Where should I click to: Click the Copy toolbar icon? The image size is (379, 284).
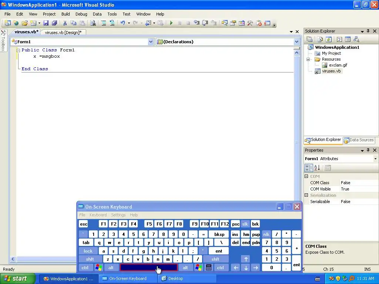point(73,23)
